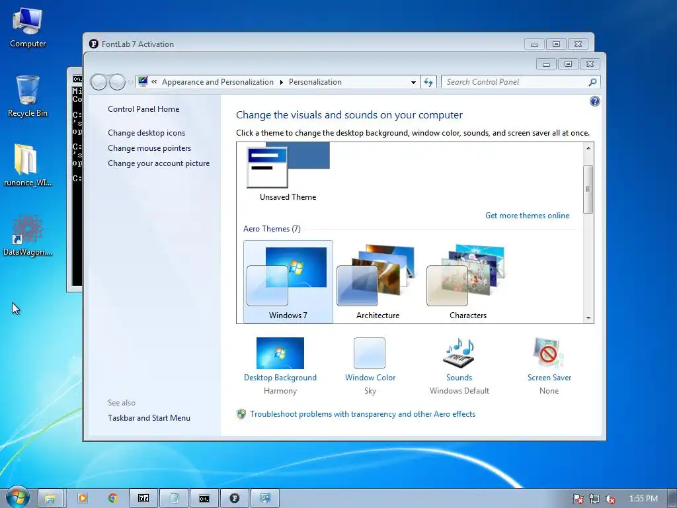This screenshot has height=508, width=677.
Task: Click the Action Center flag tray icon
Action: 578,499
